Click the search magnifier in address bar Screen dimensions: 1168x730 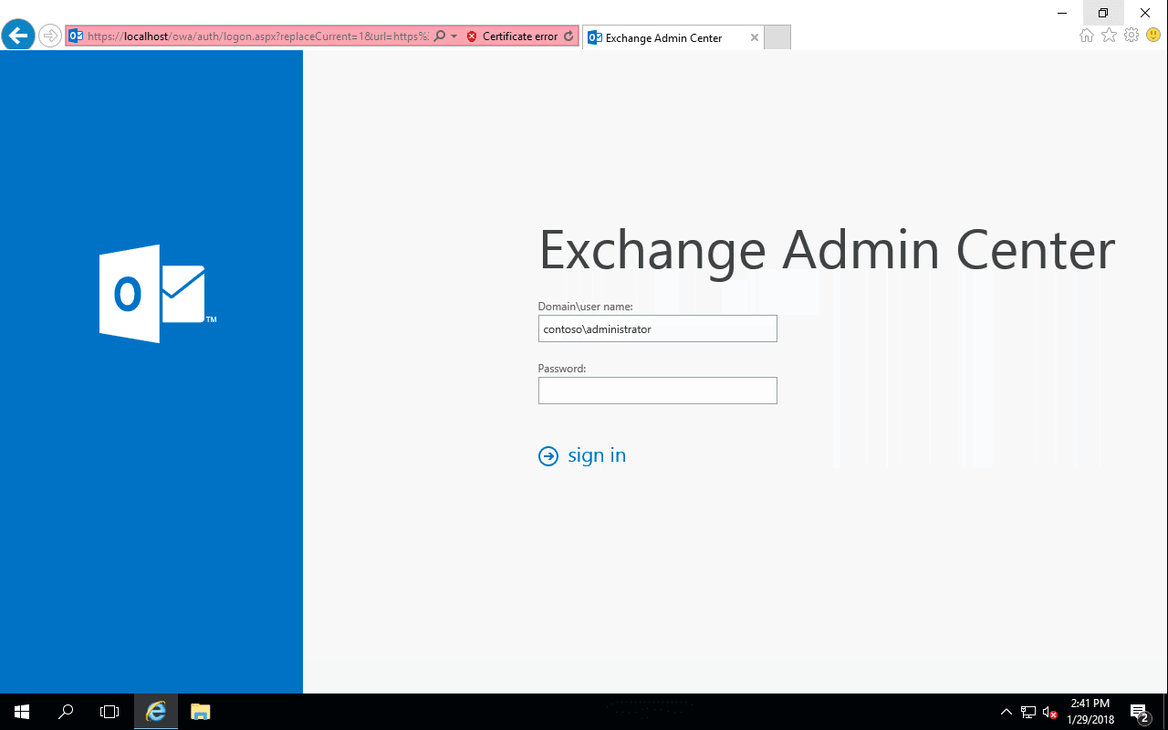click(x=440, y=36)
